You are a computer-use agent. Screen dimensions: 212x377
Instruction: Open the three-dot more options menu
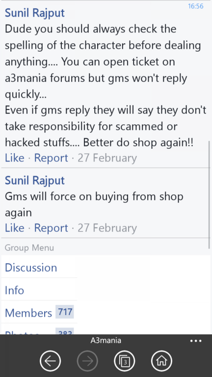click(x=196, y=341)
